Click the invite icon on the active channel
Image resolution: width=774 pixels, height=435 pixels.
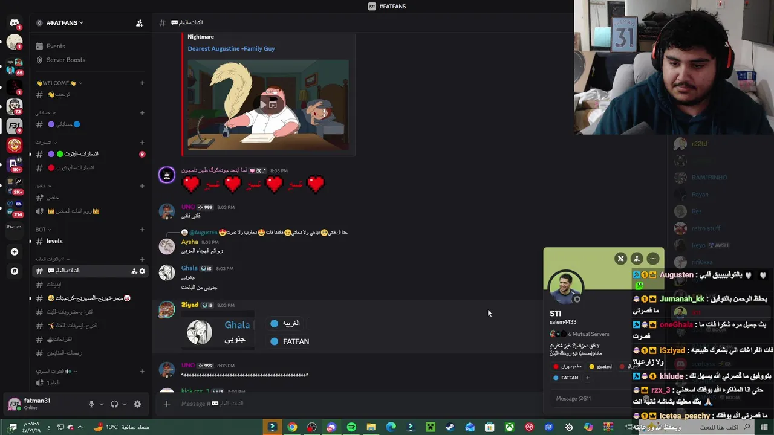coord(134,271)
